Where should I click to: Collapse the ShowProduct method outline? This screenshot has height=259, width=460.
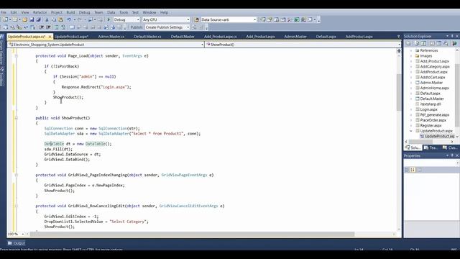point(17,118)
